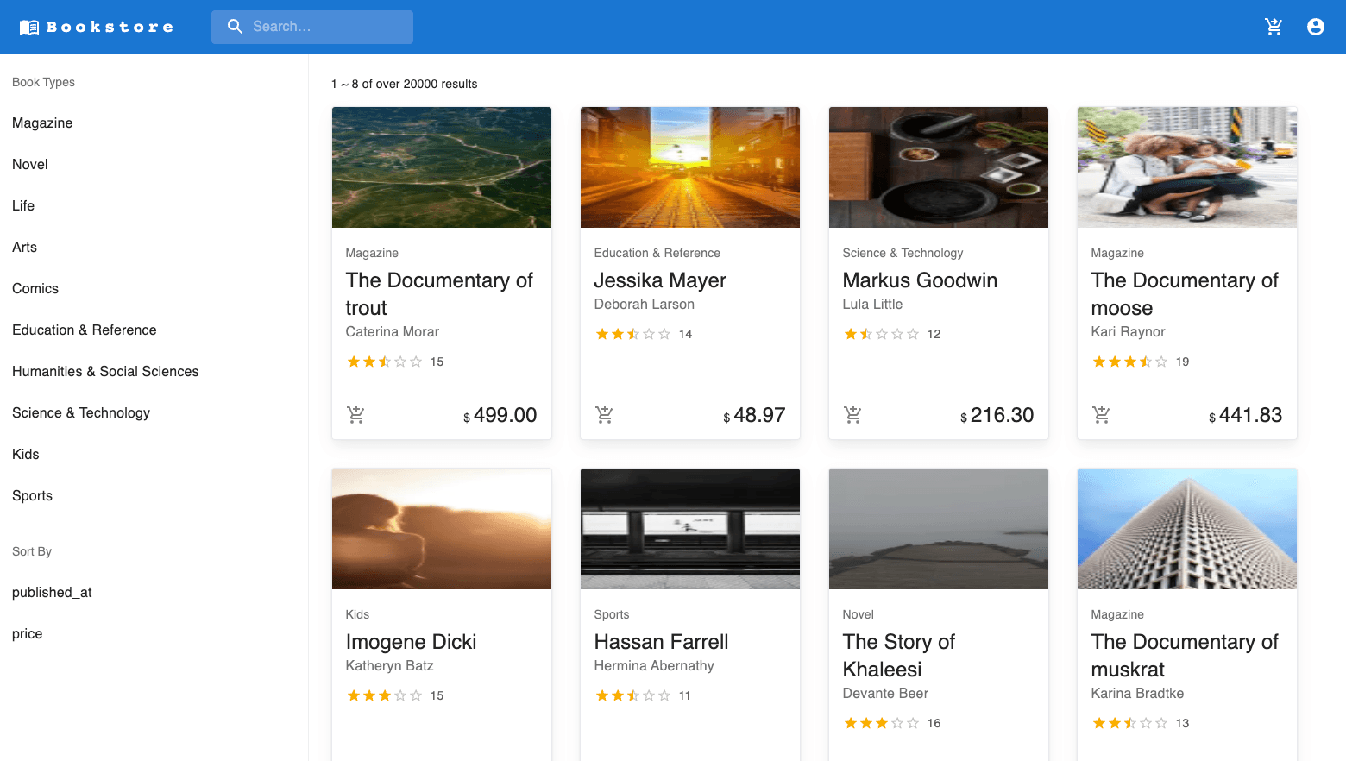Select the Novel category
This screenshot has height=761, width=1346.
pos(30,165)
